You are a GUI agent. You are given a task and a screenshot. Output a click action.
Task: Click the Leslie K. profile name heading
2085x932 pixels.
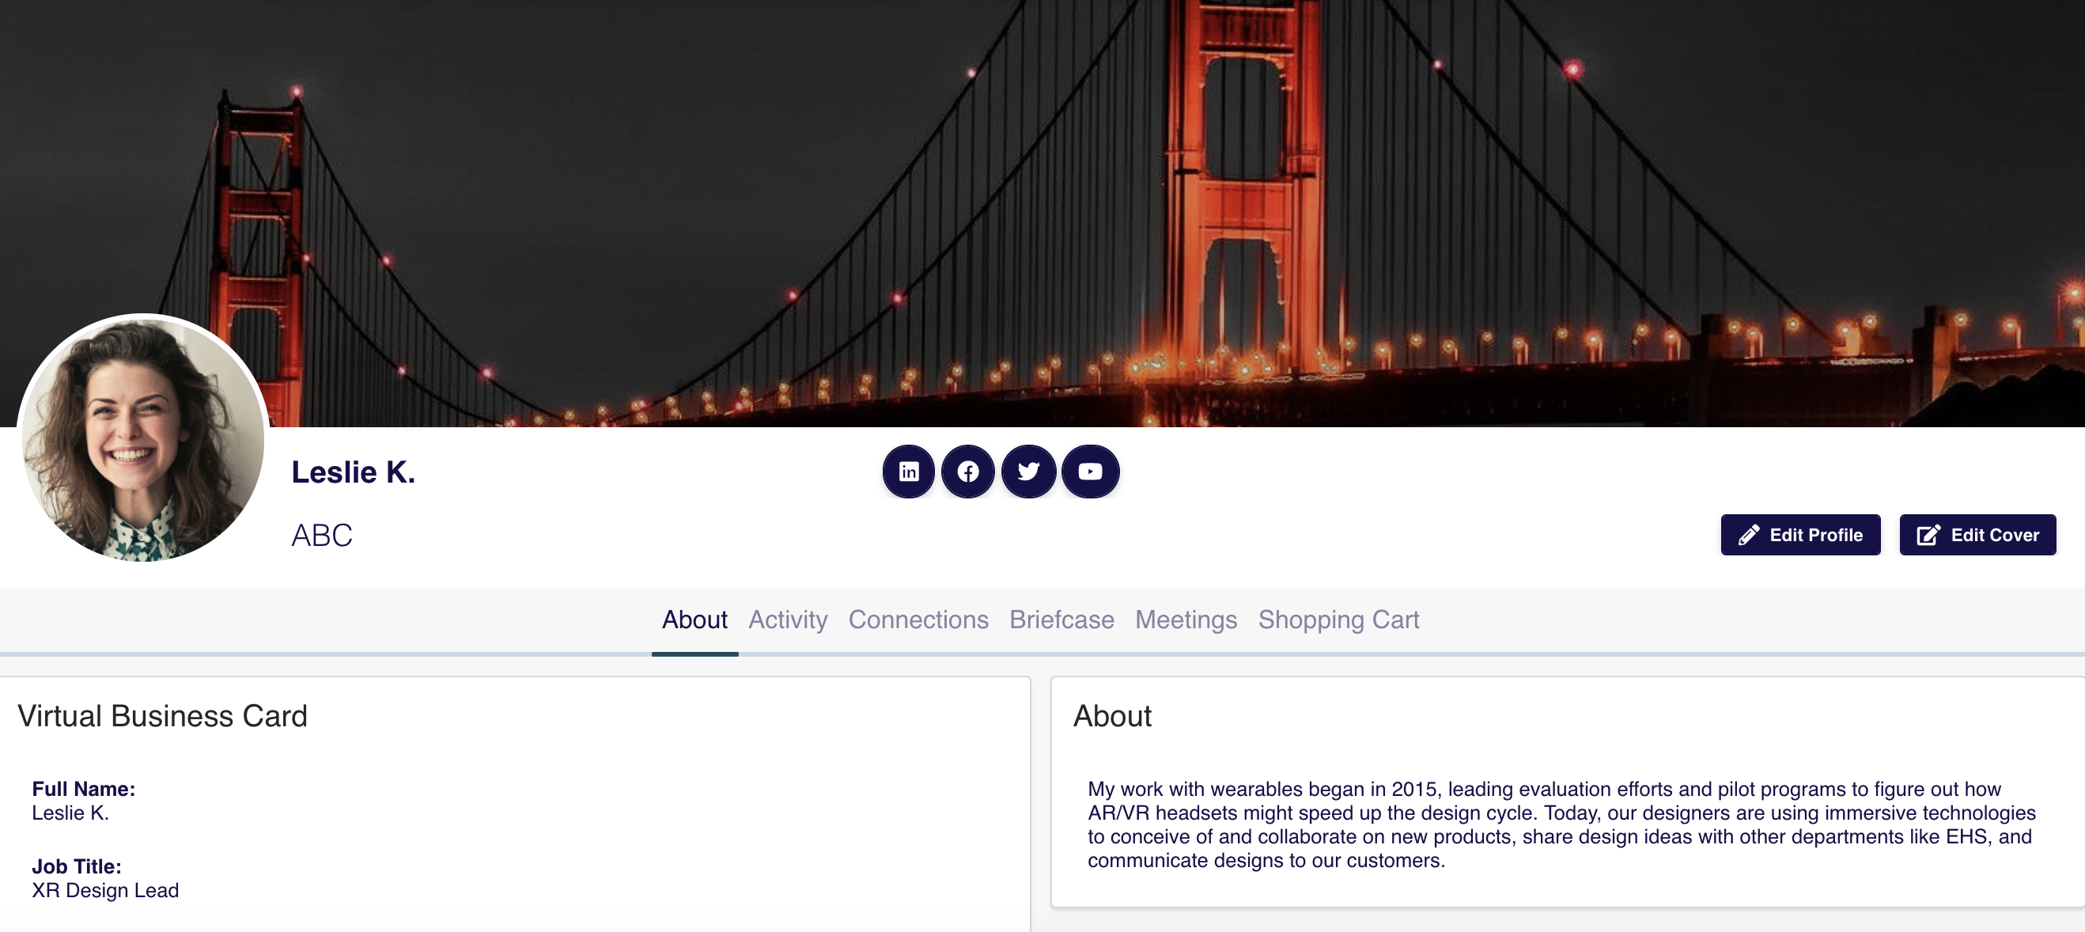tap(353, 472)
